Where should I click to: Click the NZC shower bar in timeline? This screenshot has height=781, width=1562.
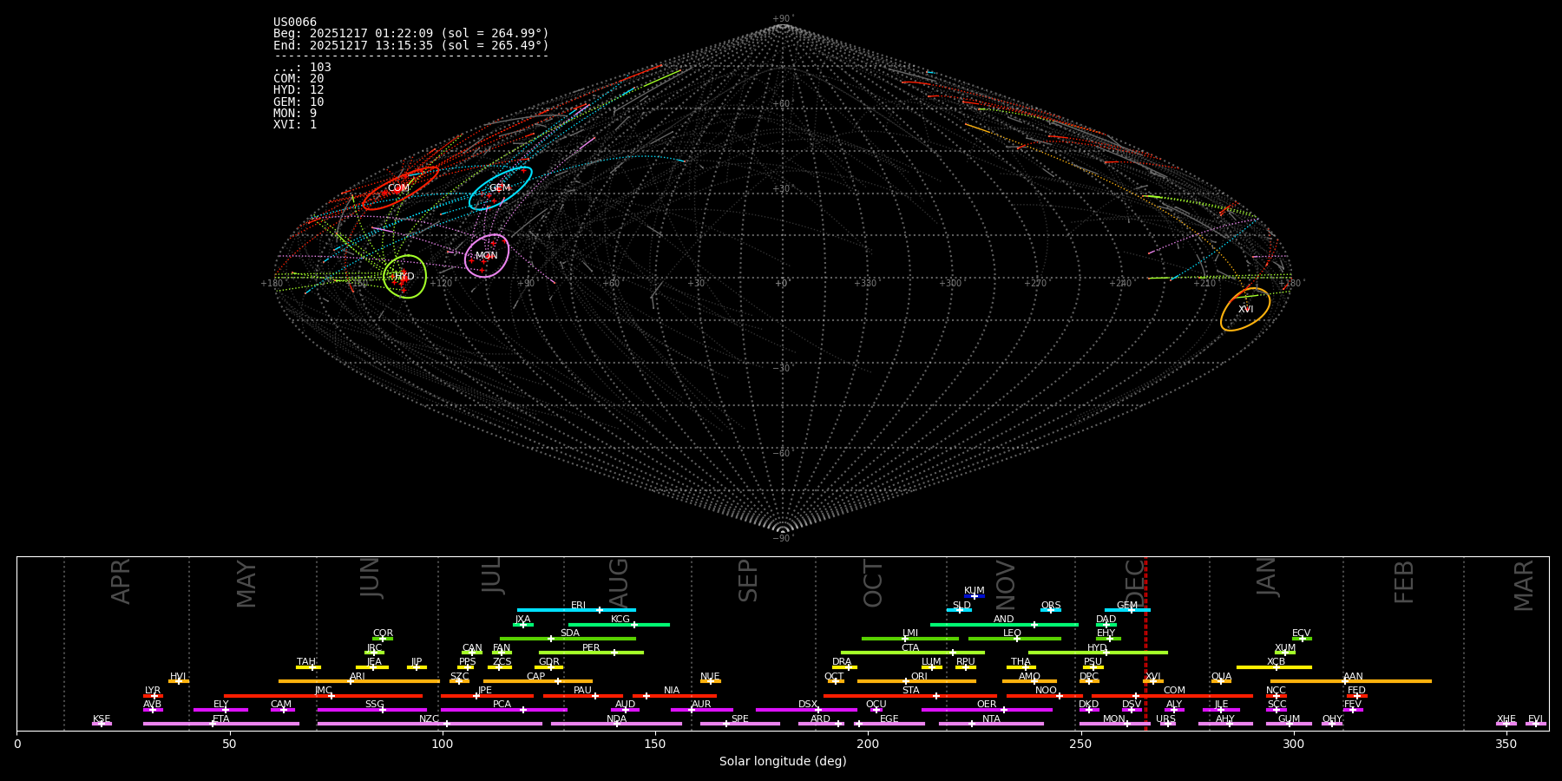[430, 724]
